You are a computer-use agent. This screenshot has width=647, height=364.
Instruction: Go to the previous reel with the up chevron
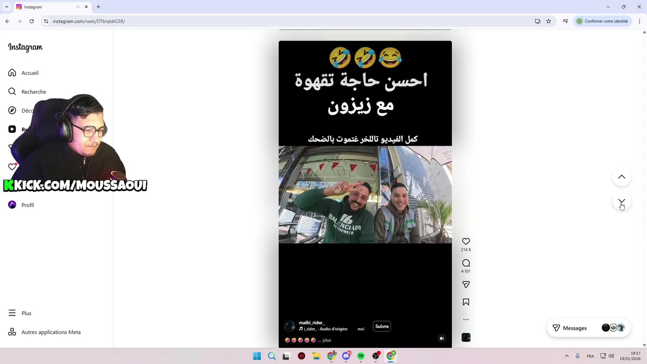[x=622, y=177]
